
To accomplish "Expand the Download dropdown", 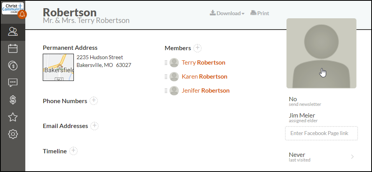I will pyautogui.click(x=227, y=13).
